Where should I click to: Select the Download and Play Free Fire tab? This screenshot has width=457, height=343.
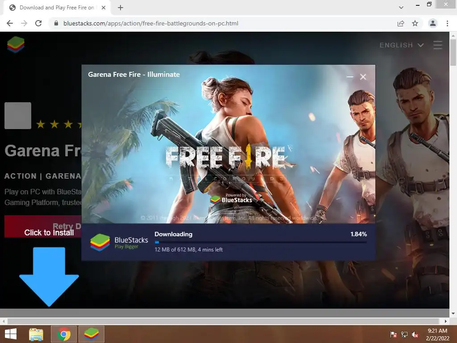click(x=57, y=8)
